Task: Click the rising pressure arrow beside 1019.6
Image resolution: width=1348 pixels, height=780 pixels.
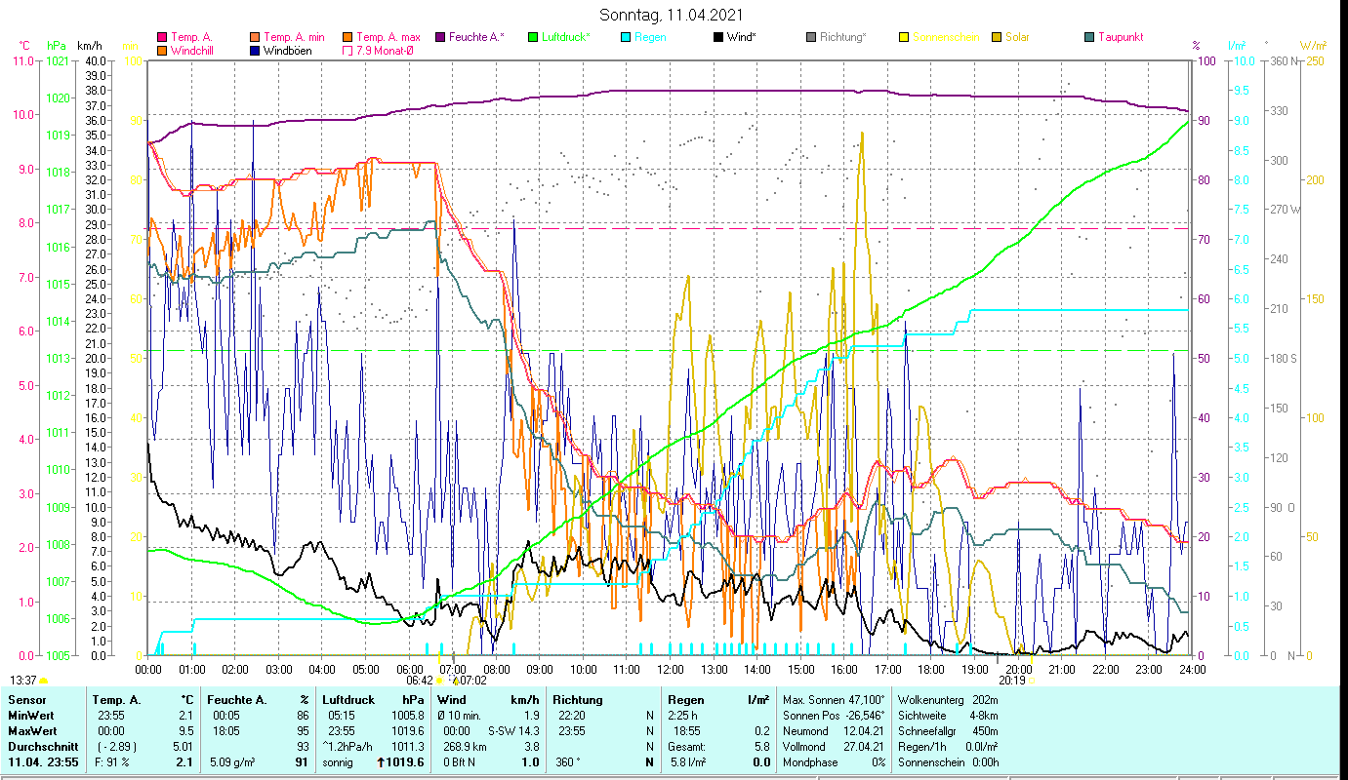Action: [380, 761]
